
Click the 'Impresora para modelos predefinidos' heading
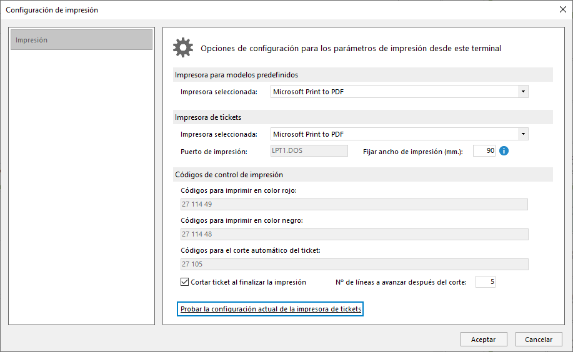pos(236,75)
